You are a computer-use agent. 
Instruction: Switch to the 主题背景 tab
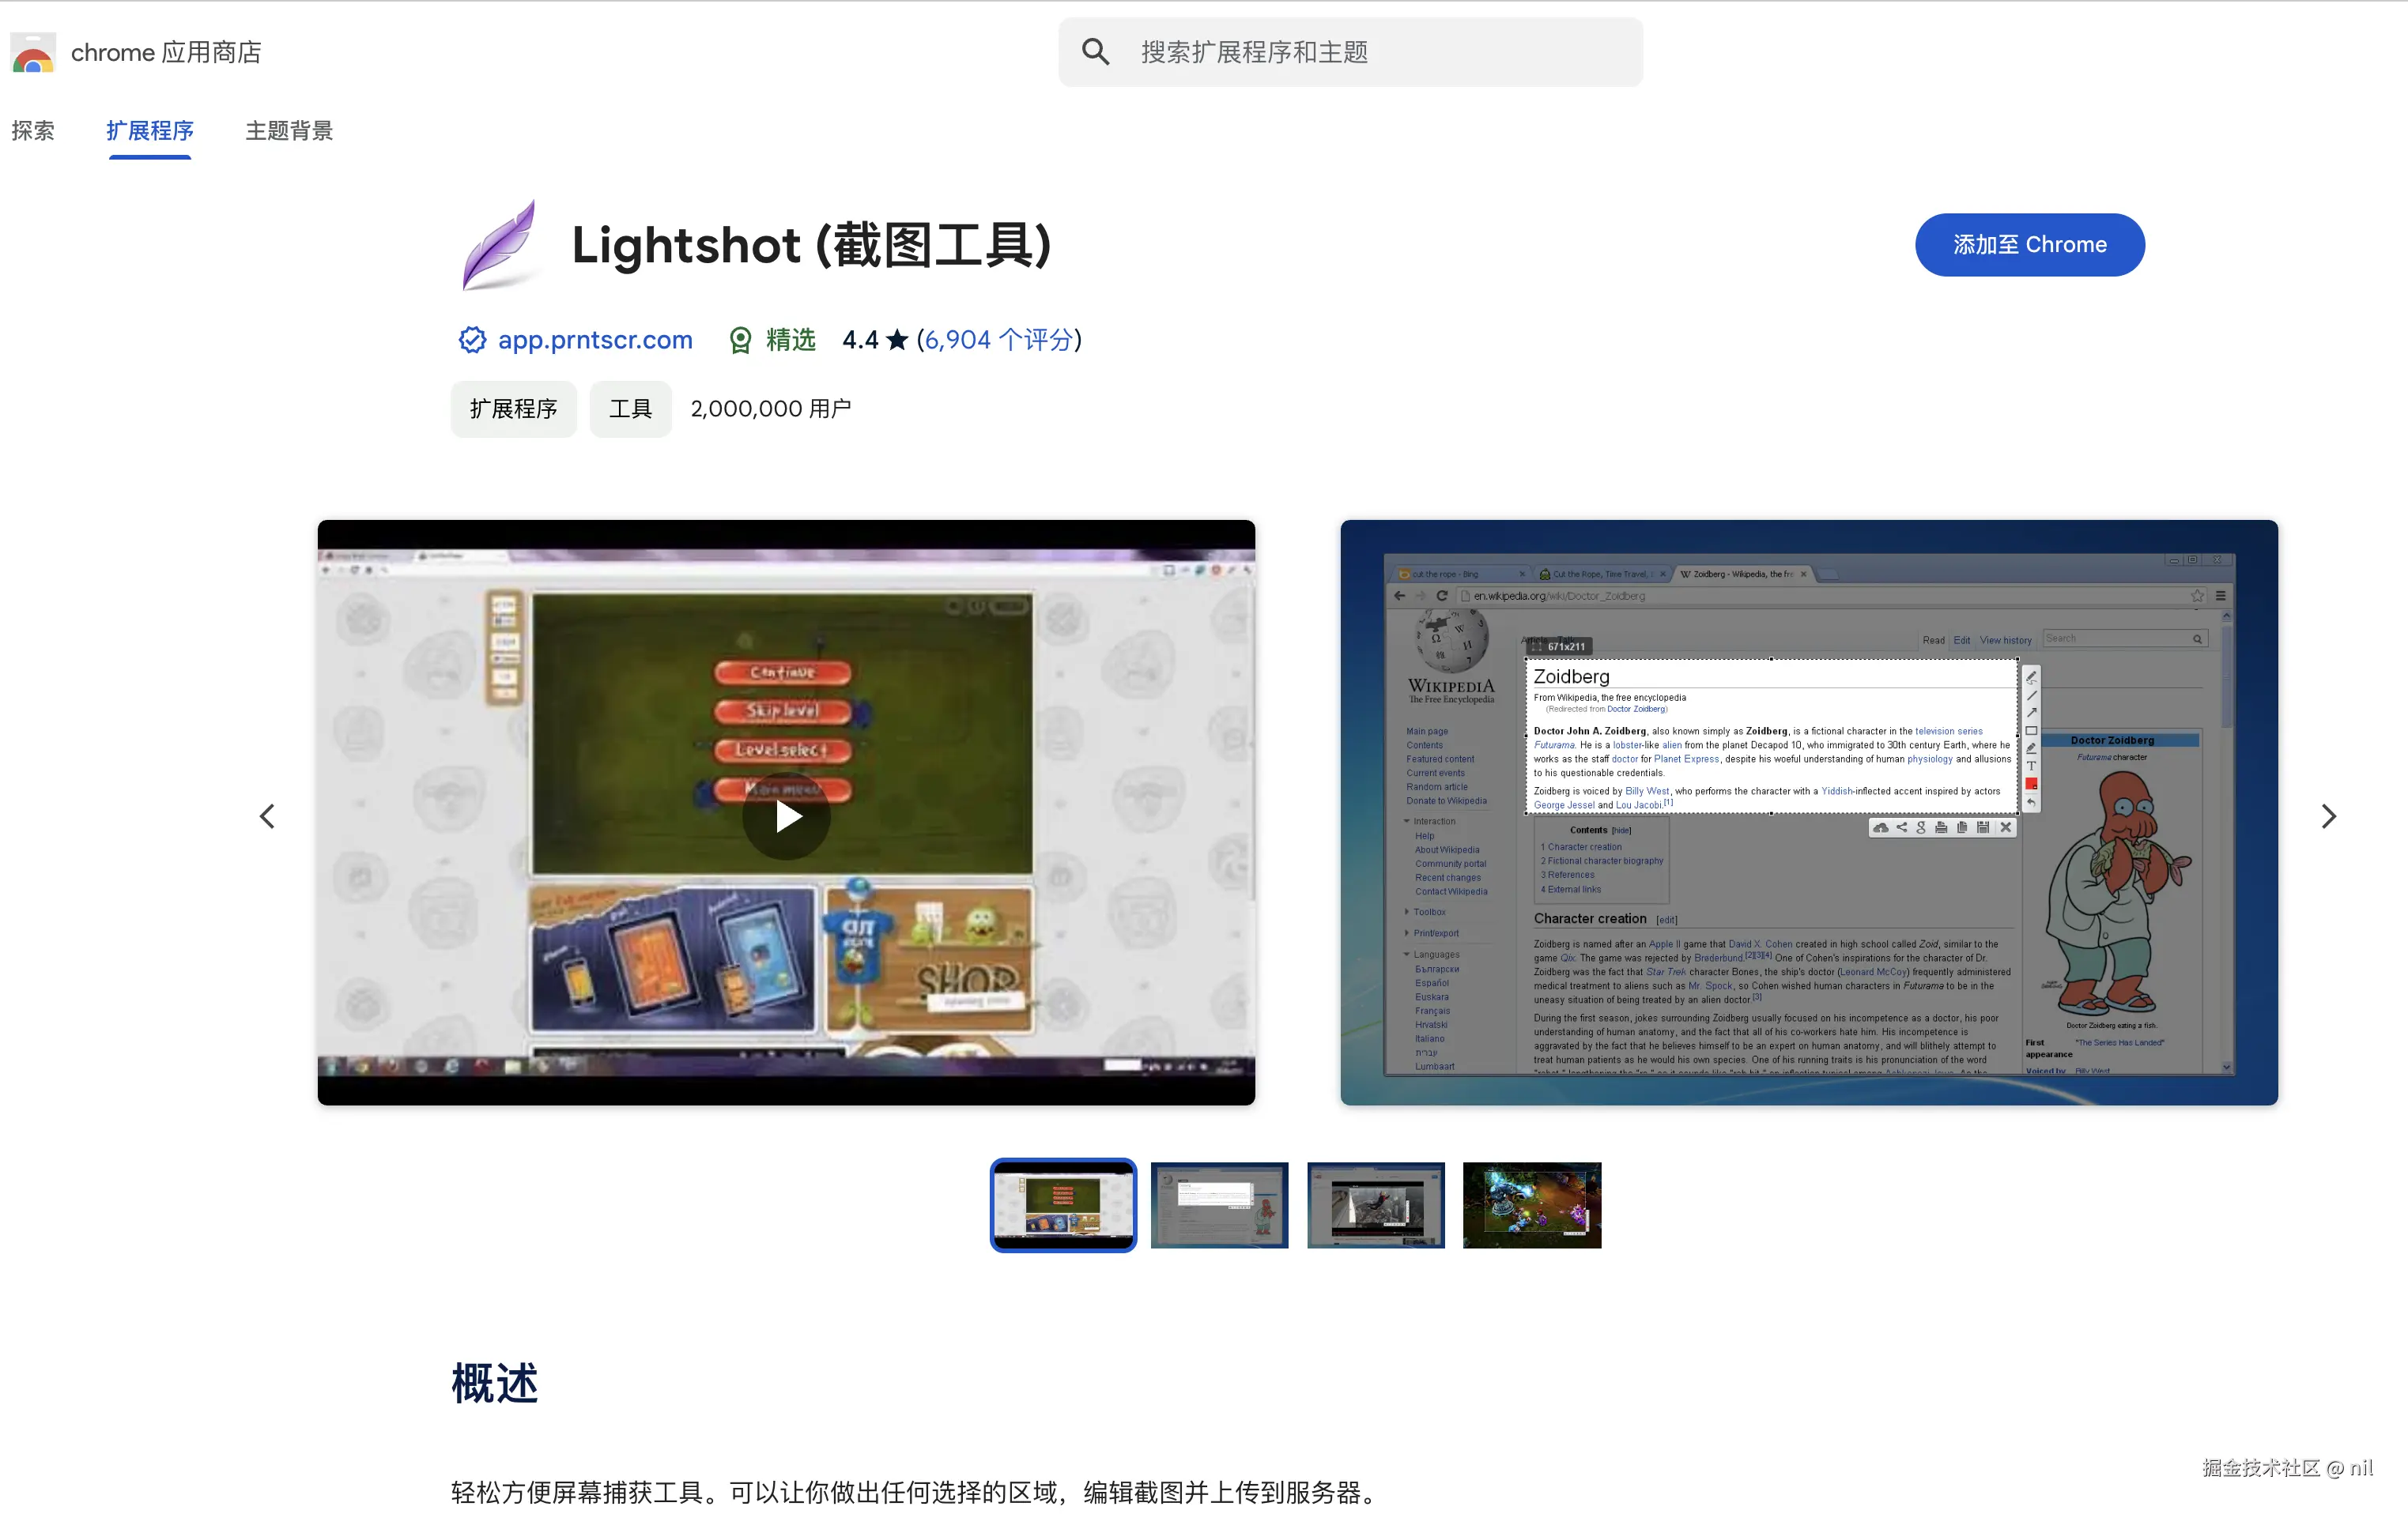pos(289,131)
